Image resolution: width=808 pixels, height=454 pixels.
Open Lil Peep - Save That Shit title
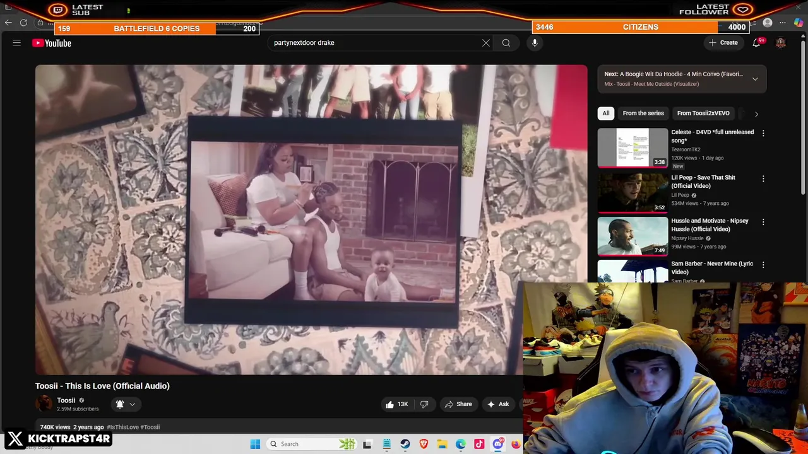click(703, 182)
